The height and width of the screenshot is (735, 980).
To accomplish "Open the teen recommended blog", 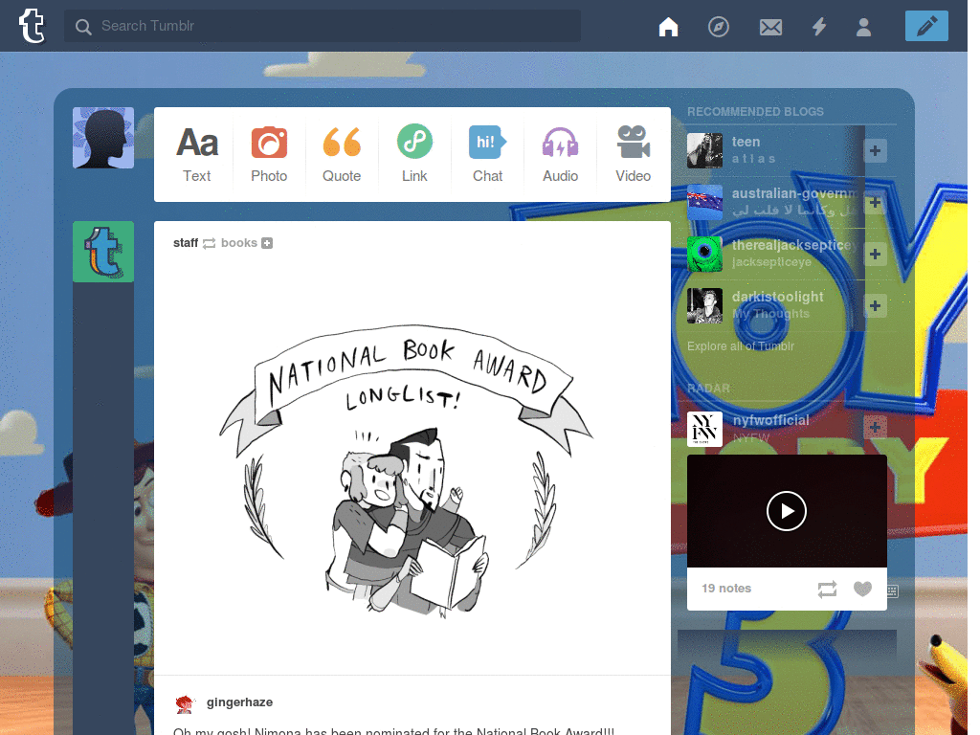I will (746, 142).
